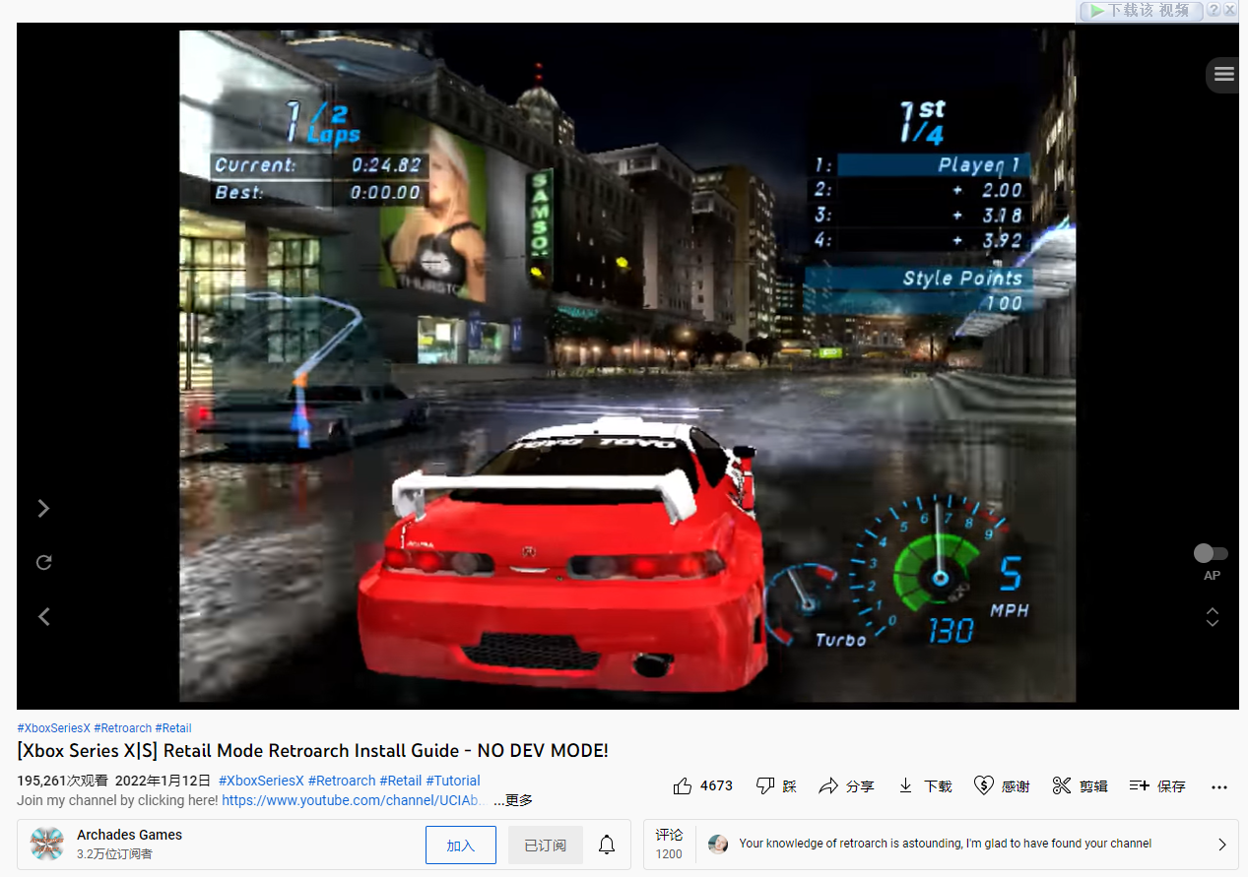
Task: Open the three-dot more actions menu
Action: point(1219,786)
